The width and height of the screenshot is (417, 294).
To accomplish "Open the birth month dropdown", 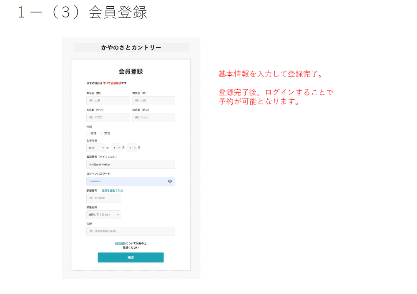I will pyautogui.click(x=116, y=148).
